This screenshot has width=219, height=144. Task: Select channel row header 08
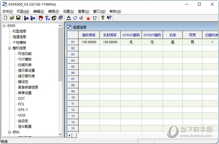(x=73, y=85)
